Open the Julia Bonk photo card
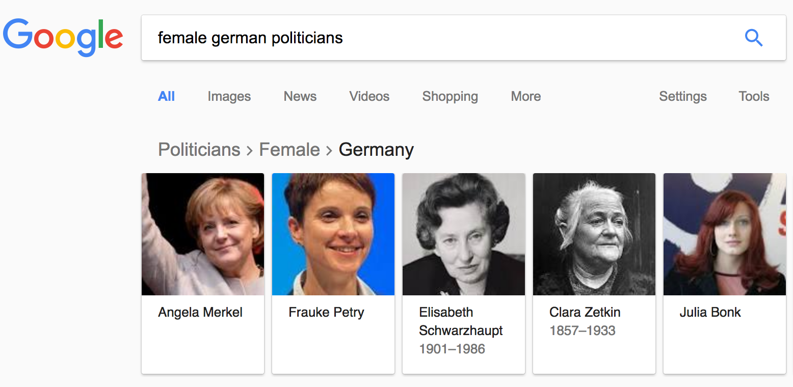 (725, 274)
